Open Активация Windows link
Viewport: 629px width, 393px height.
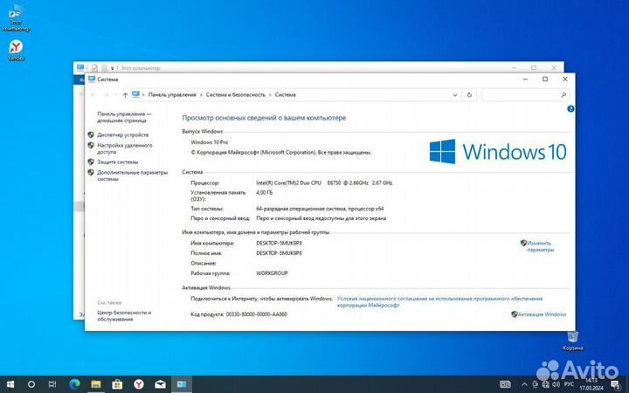coord(542,314)
